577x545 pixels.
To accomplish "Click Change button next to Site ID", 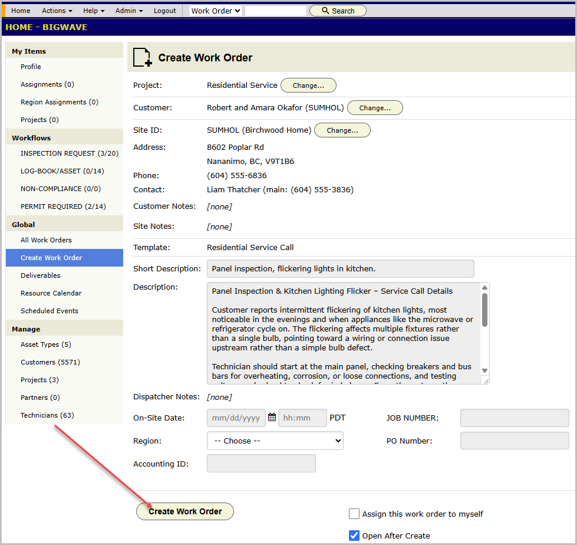I will [342, 130].
